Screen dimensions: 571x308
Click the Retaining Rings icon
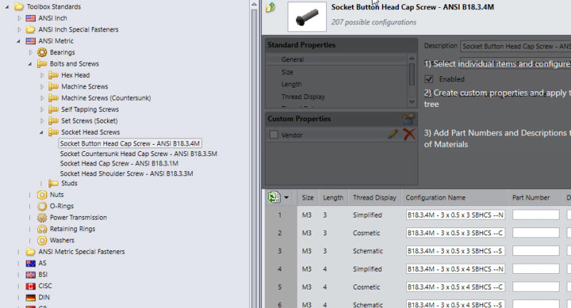[x=42, y=229]
